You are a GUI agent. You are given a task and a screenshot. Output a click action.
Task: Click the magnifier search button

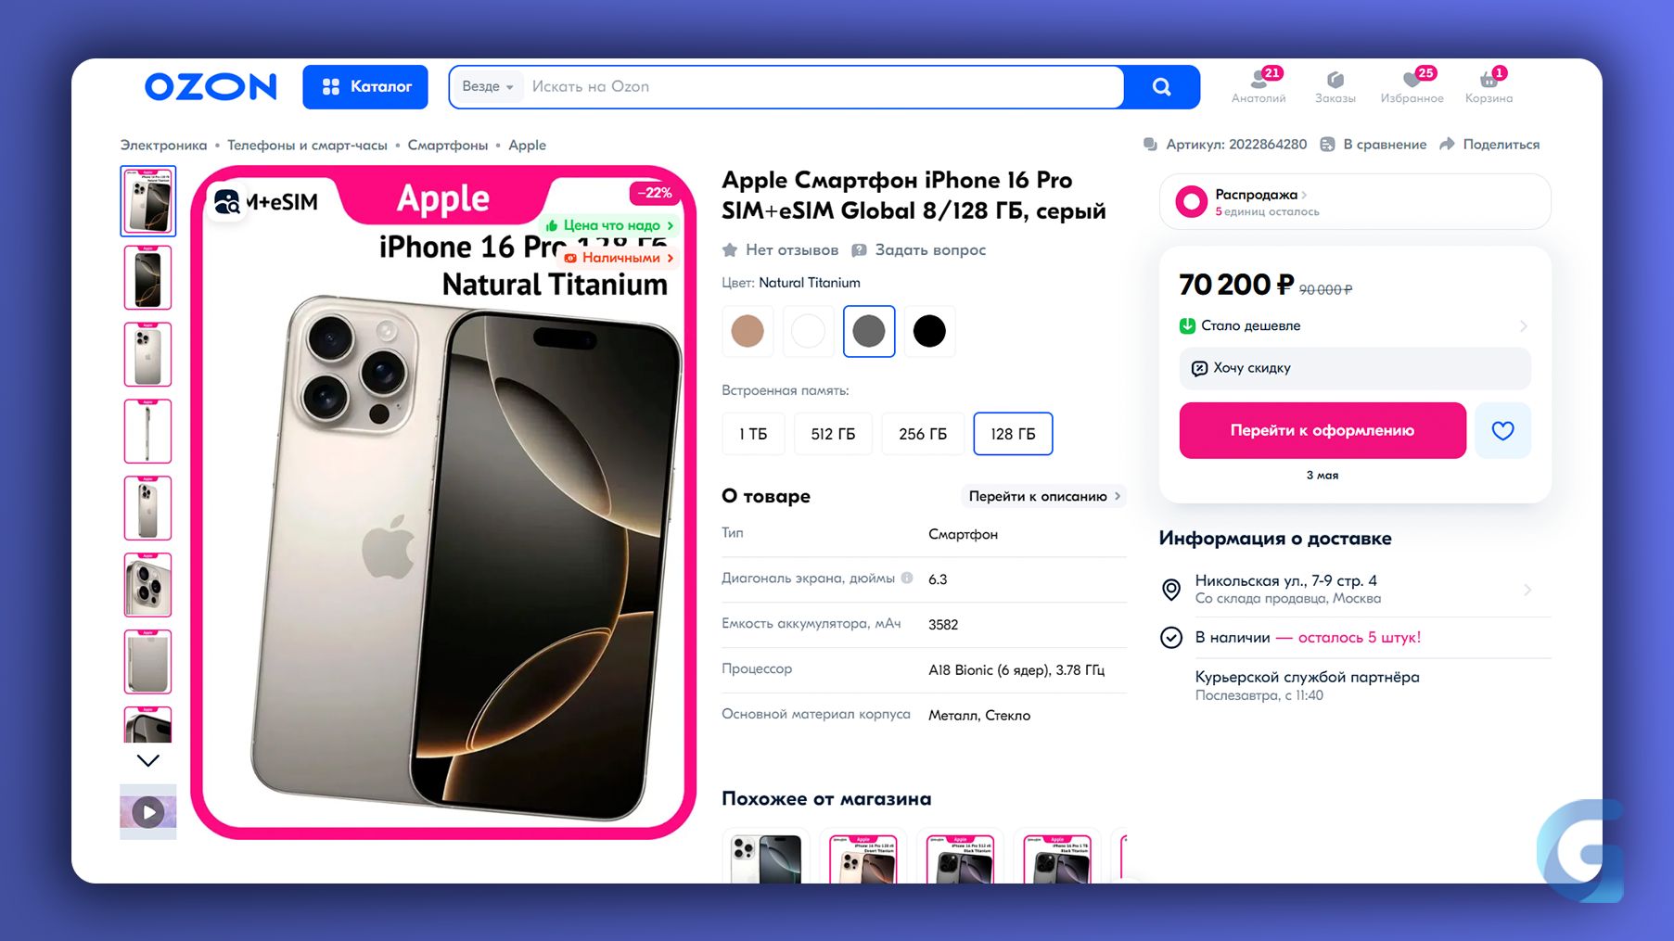1161,87
